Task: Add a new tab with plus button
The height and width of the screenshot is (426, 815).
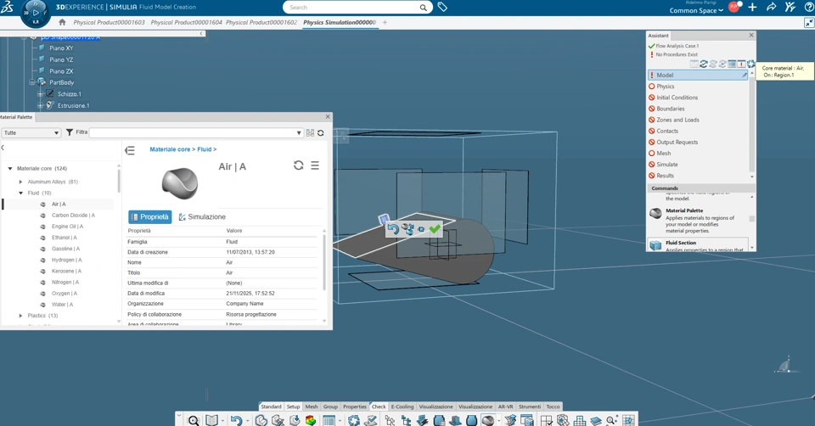Action: [x=385, y=22]
